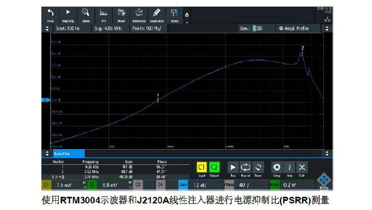Click the Phase column header in marker table
Image resolution: width=372 pixels, height=210 pixels.
(x=162, y=162)
